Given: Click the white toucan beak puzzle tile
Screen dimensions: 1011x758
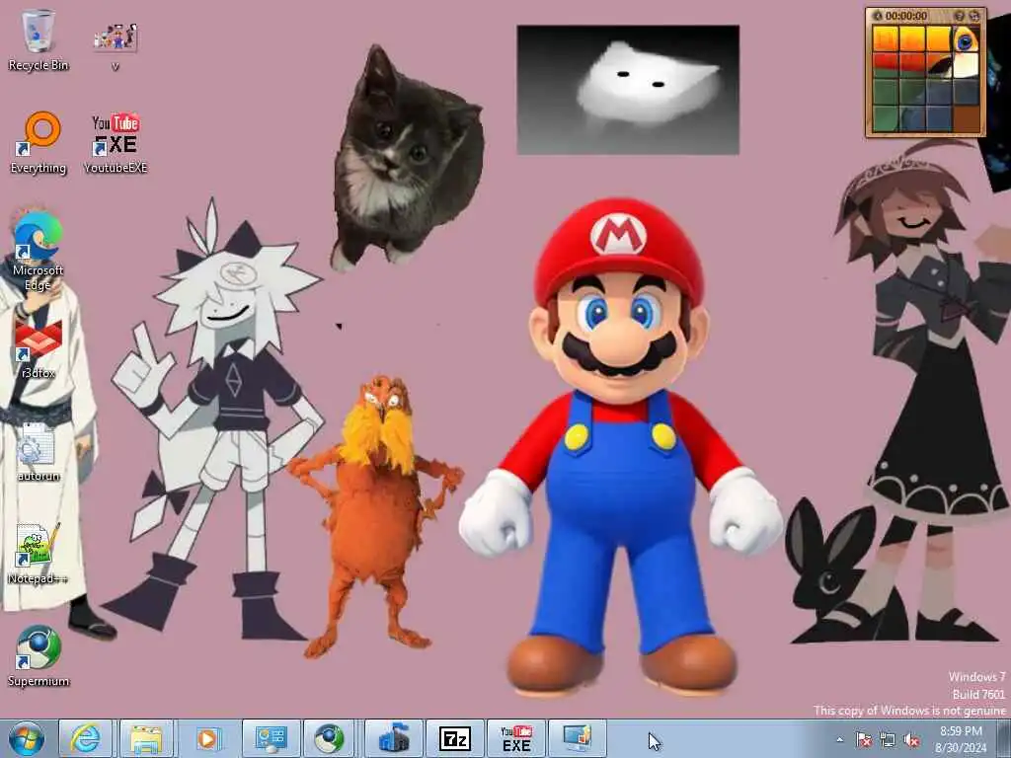Looking at the screenshot, I should [966, 65].
